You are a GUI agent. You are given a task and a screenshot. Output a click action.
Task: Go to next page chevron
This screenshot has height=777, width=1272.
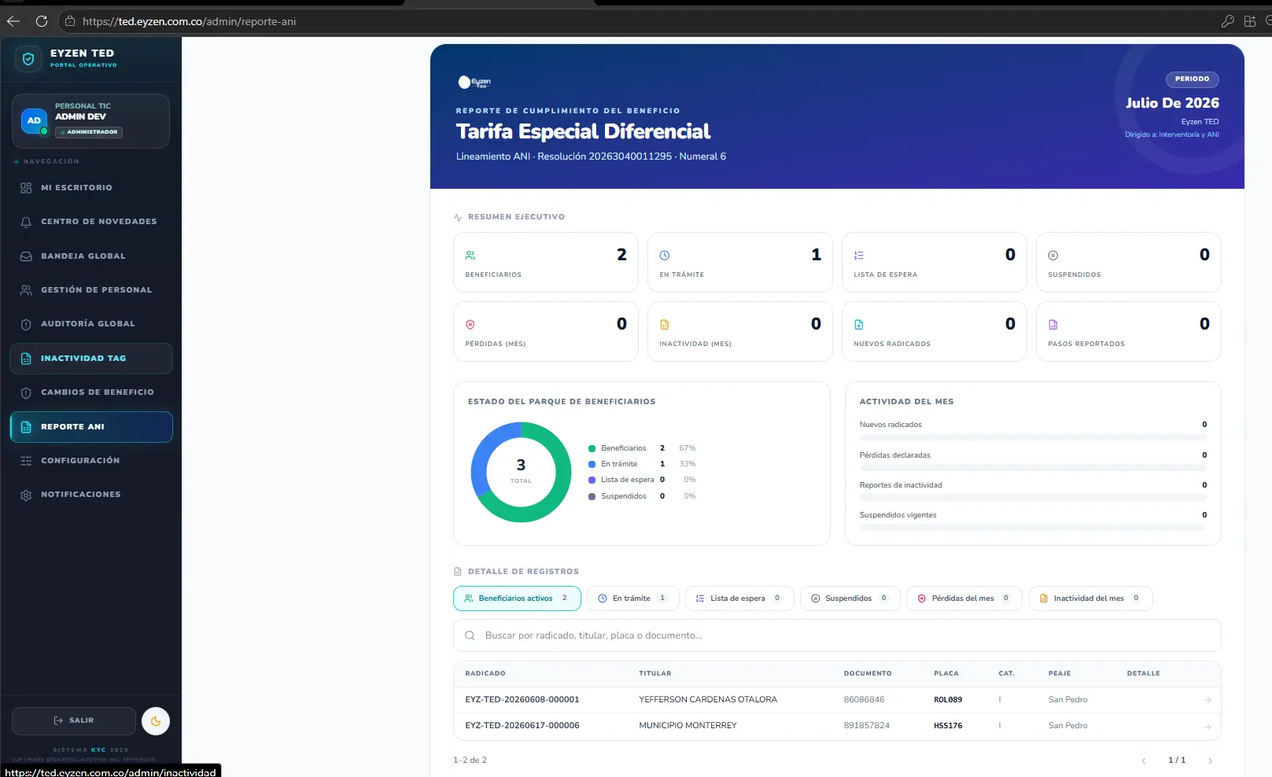1210,760
